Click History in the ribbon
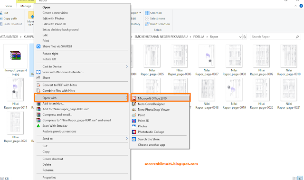Viewport: 304px width, 180px height. (x=135, y=24)
